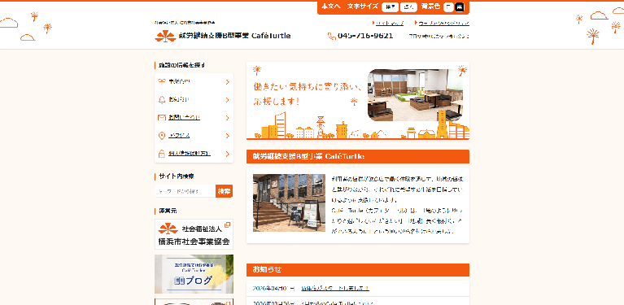Expand the chevron on the padlock row
This screenshot has width=624, height=305.
tap(227, 154)
